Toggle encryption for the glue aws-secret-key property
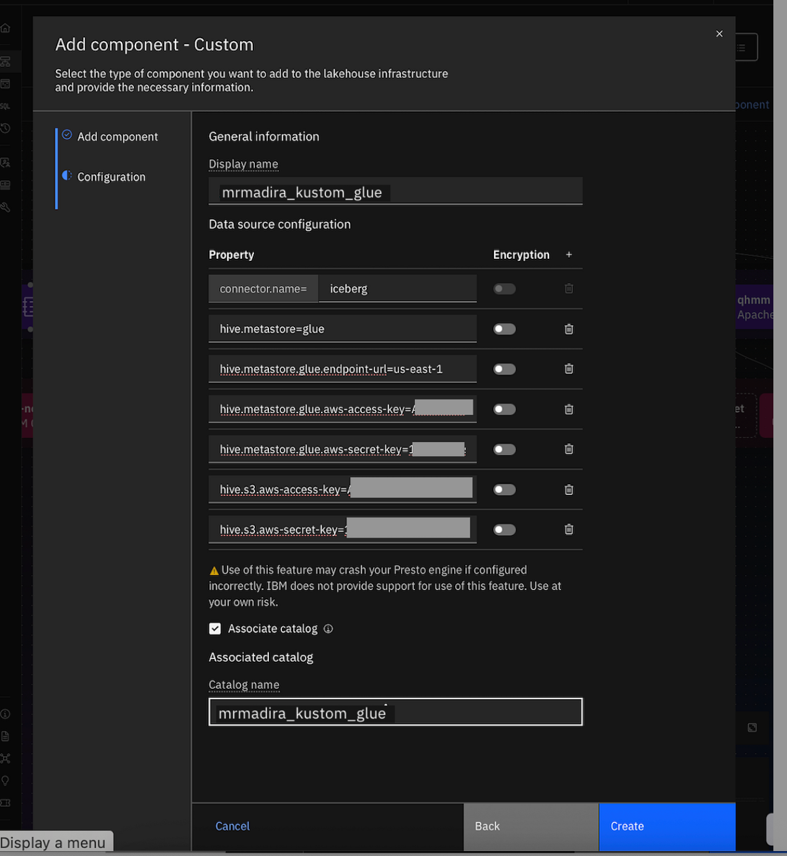Screen dimensions: 787x856 click(504, 449)
